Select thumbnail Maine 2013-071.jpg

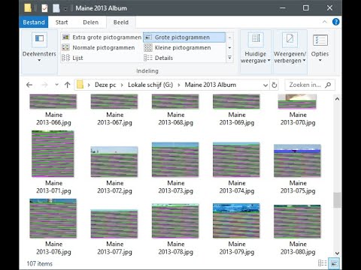(53, 154)
